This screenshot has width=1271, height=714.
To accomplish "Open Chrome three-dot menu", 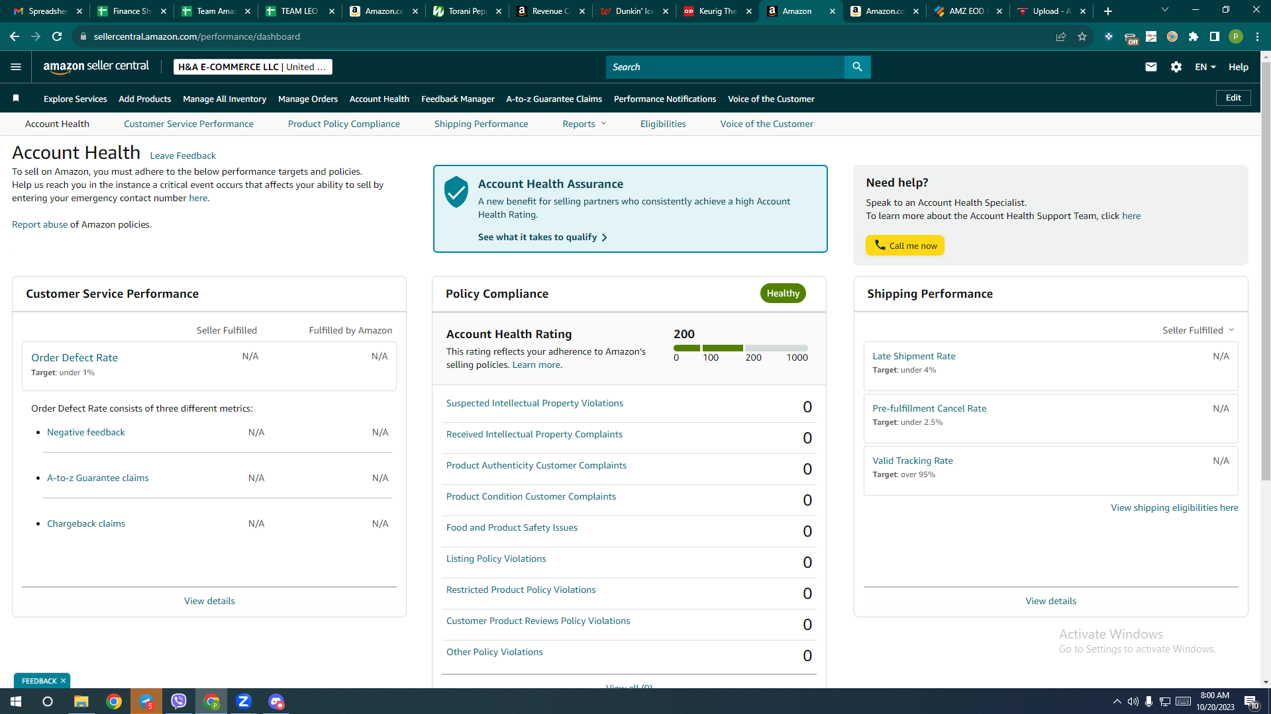I will [x=1257, y=36].
